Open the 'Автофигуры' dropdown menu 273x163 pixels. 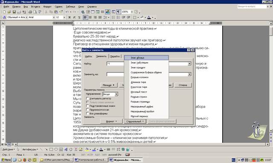[30, 149]
